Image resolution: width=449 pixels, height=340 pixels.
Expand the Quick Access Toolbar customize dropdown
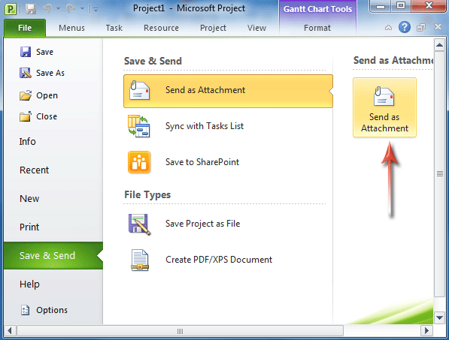point(96,10)
